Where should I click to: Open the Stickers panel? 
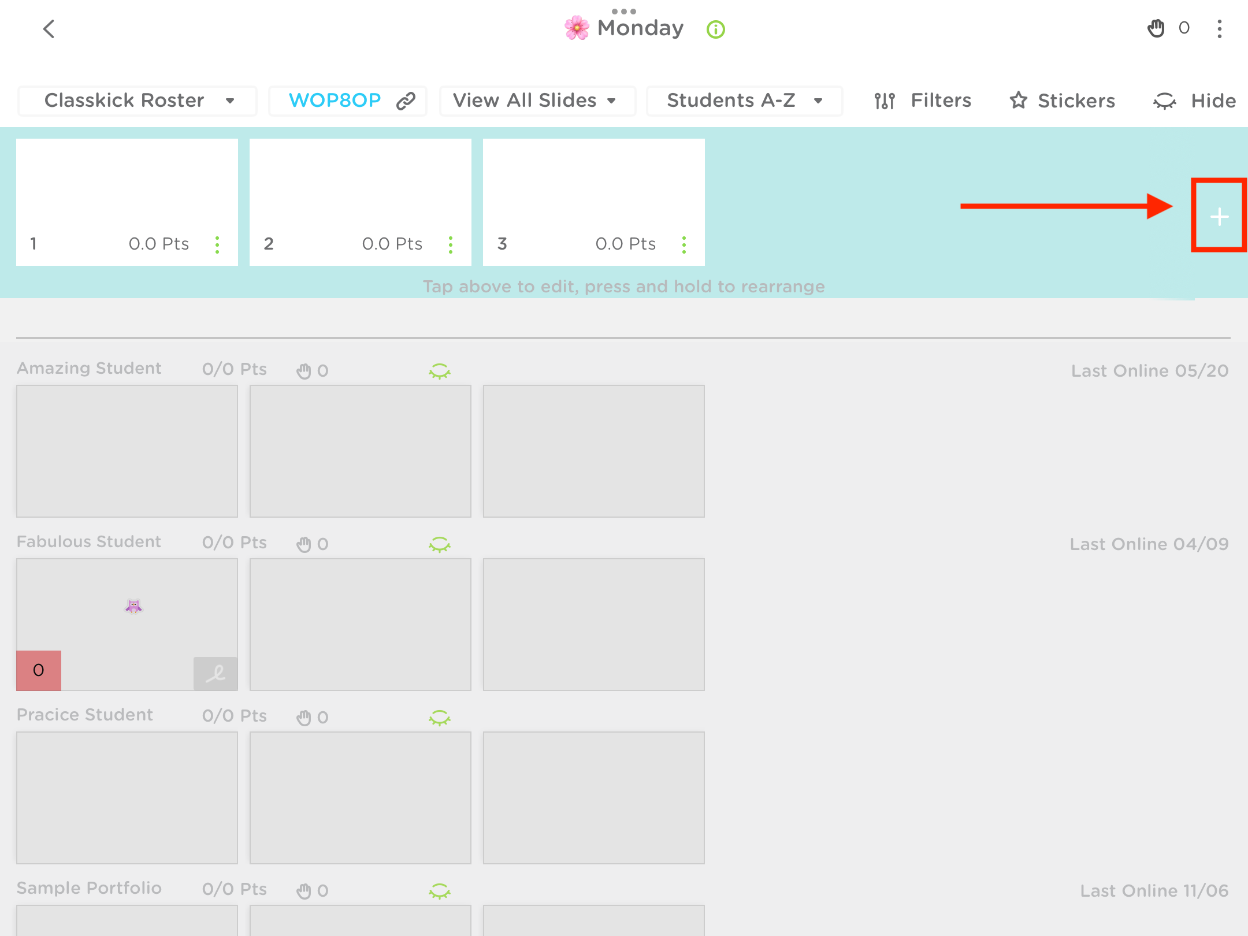tap(1062, 101)
